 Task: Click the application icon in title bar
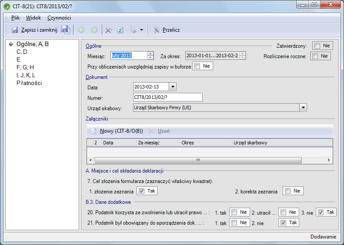click(x=7, y=6)
